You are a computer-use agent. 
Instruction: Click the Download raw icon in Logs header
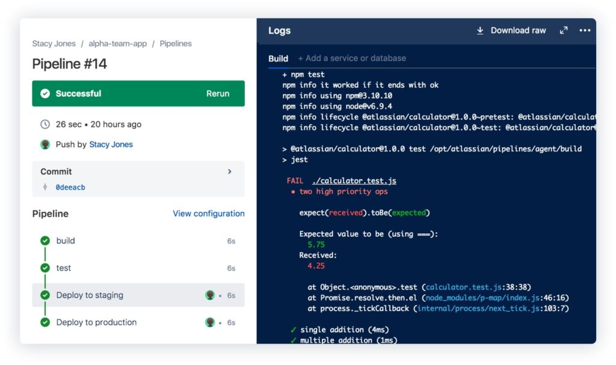coord(480,30)
